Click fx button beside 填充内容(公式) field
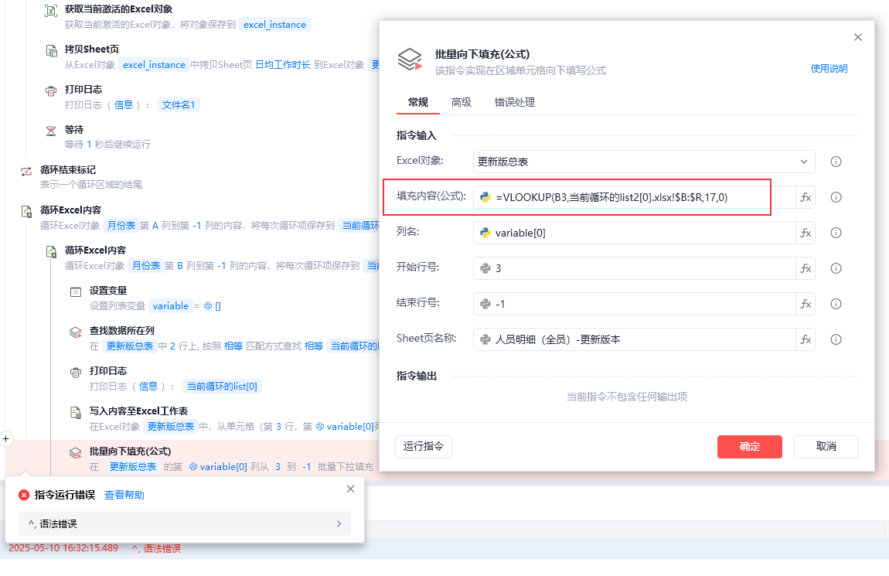 pyautogui.click(x=806, y=197)
